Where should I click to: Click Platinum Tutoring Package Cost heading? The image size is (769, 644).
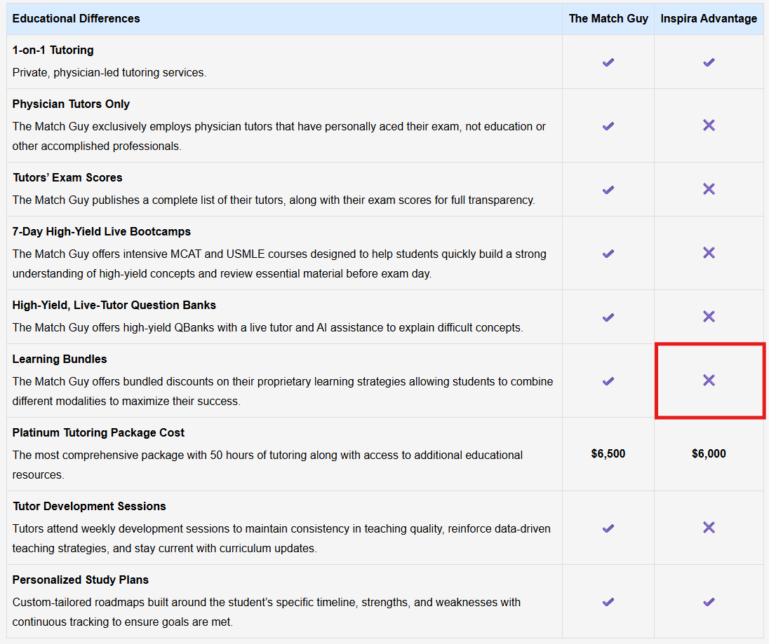pyautogui.click(x=98, y=432)
